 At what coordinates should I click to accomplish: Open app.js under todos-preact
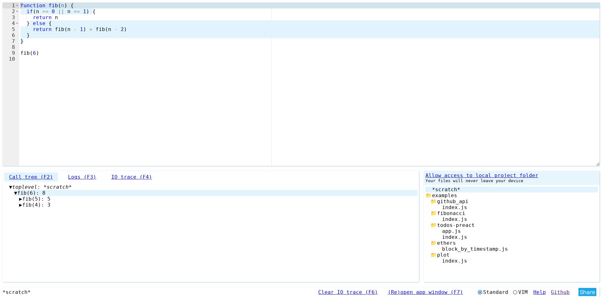pos(451,231)
